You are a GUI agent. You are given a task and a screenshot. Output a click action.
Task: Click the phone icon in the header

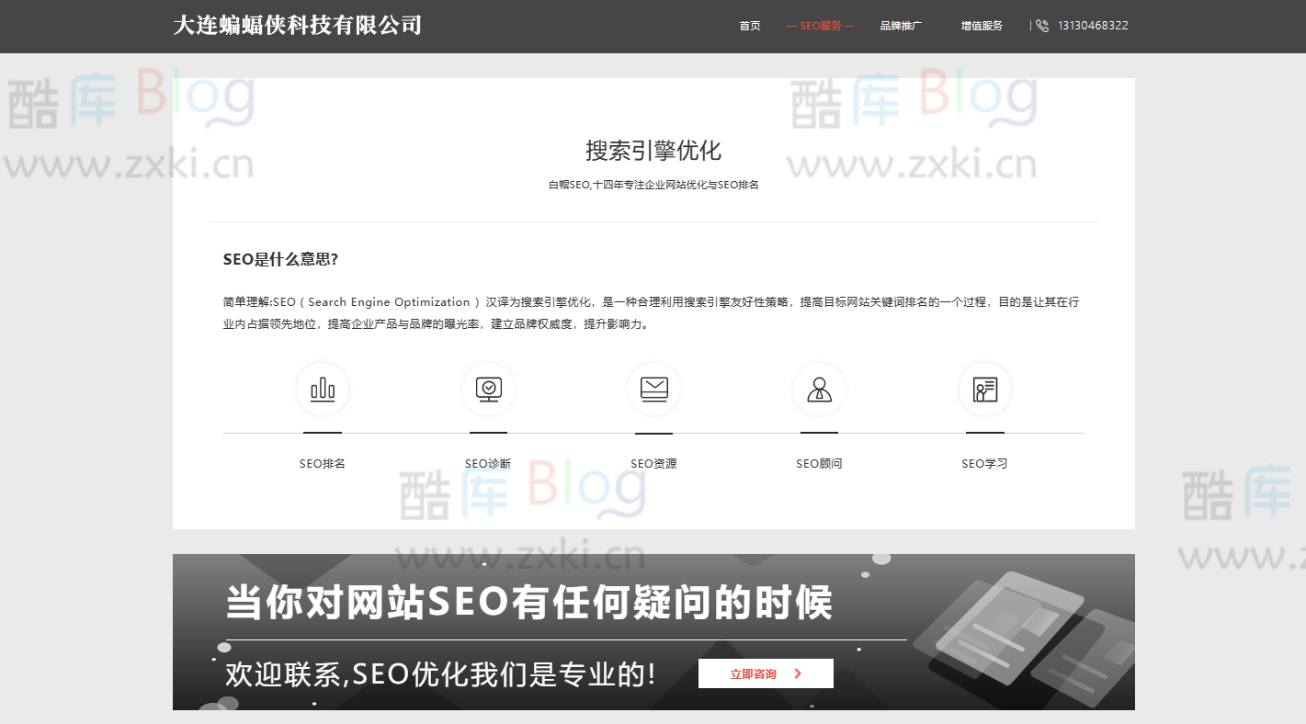(1041, 25)
